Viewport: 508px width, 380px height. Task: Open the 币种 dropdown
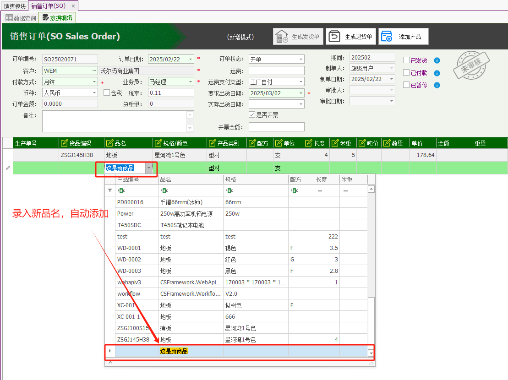point(94,92)
